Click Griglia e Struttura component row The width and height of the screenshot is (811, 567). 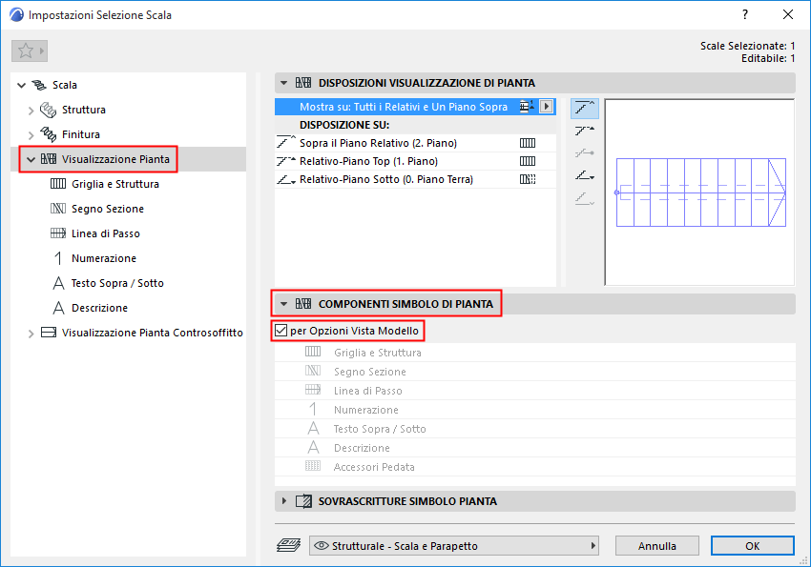tap(535, 353)
